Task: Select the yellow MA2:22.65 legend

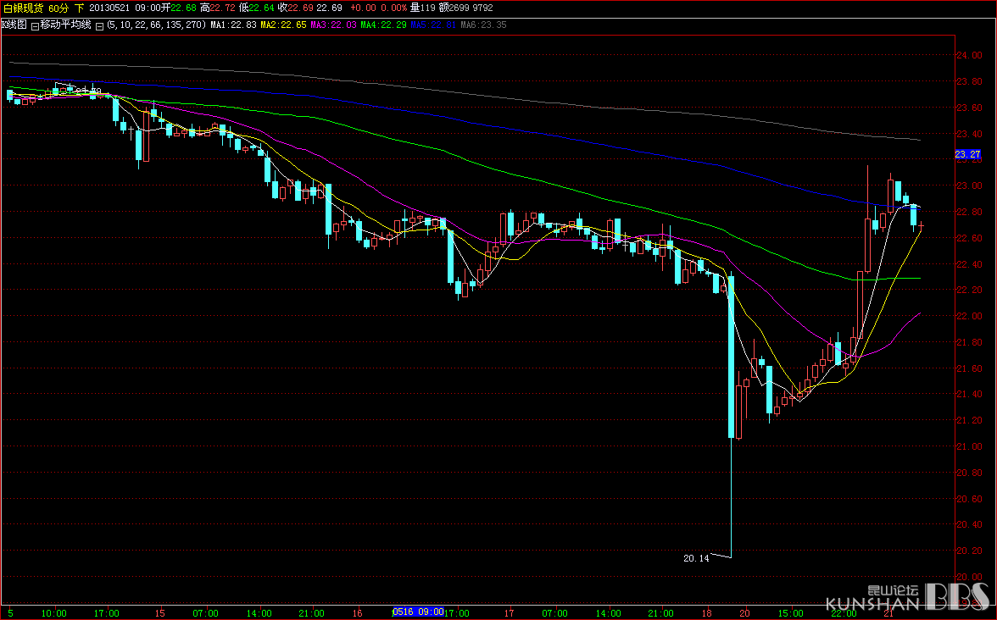Action: (x=283, y=25)
